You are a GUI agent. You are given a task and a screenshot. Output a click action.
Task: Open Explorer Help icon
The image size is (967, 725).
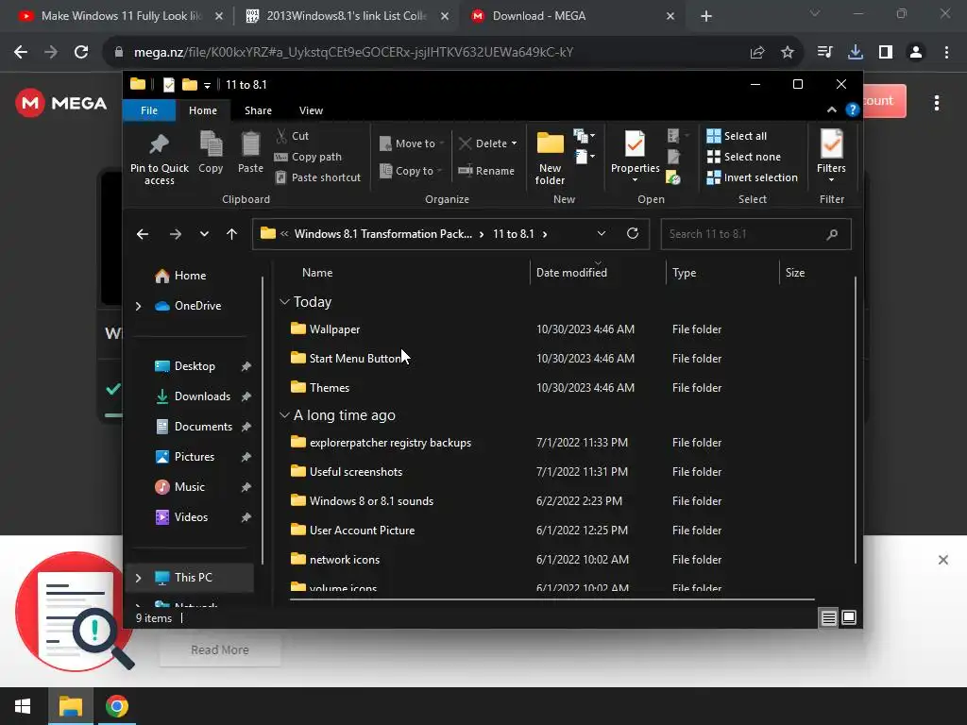click(853, 110)
